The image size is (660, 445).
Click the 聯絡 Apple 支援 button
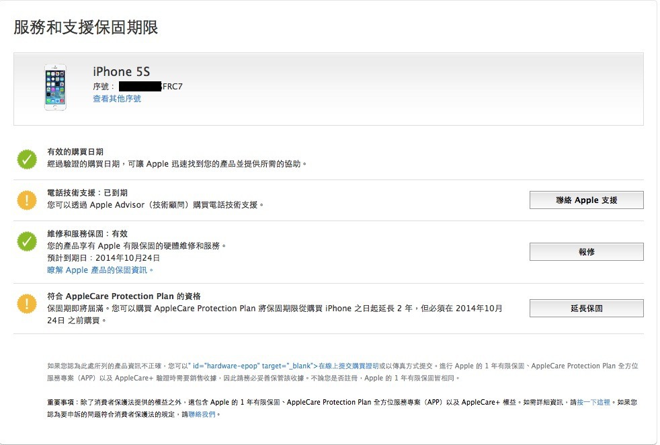(586, 200)
